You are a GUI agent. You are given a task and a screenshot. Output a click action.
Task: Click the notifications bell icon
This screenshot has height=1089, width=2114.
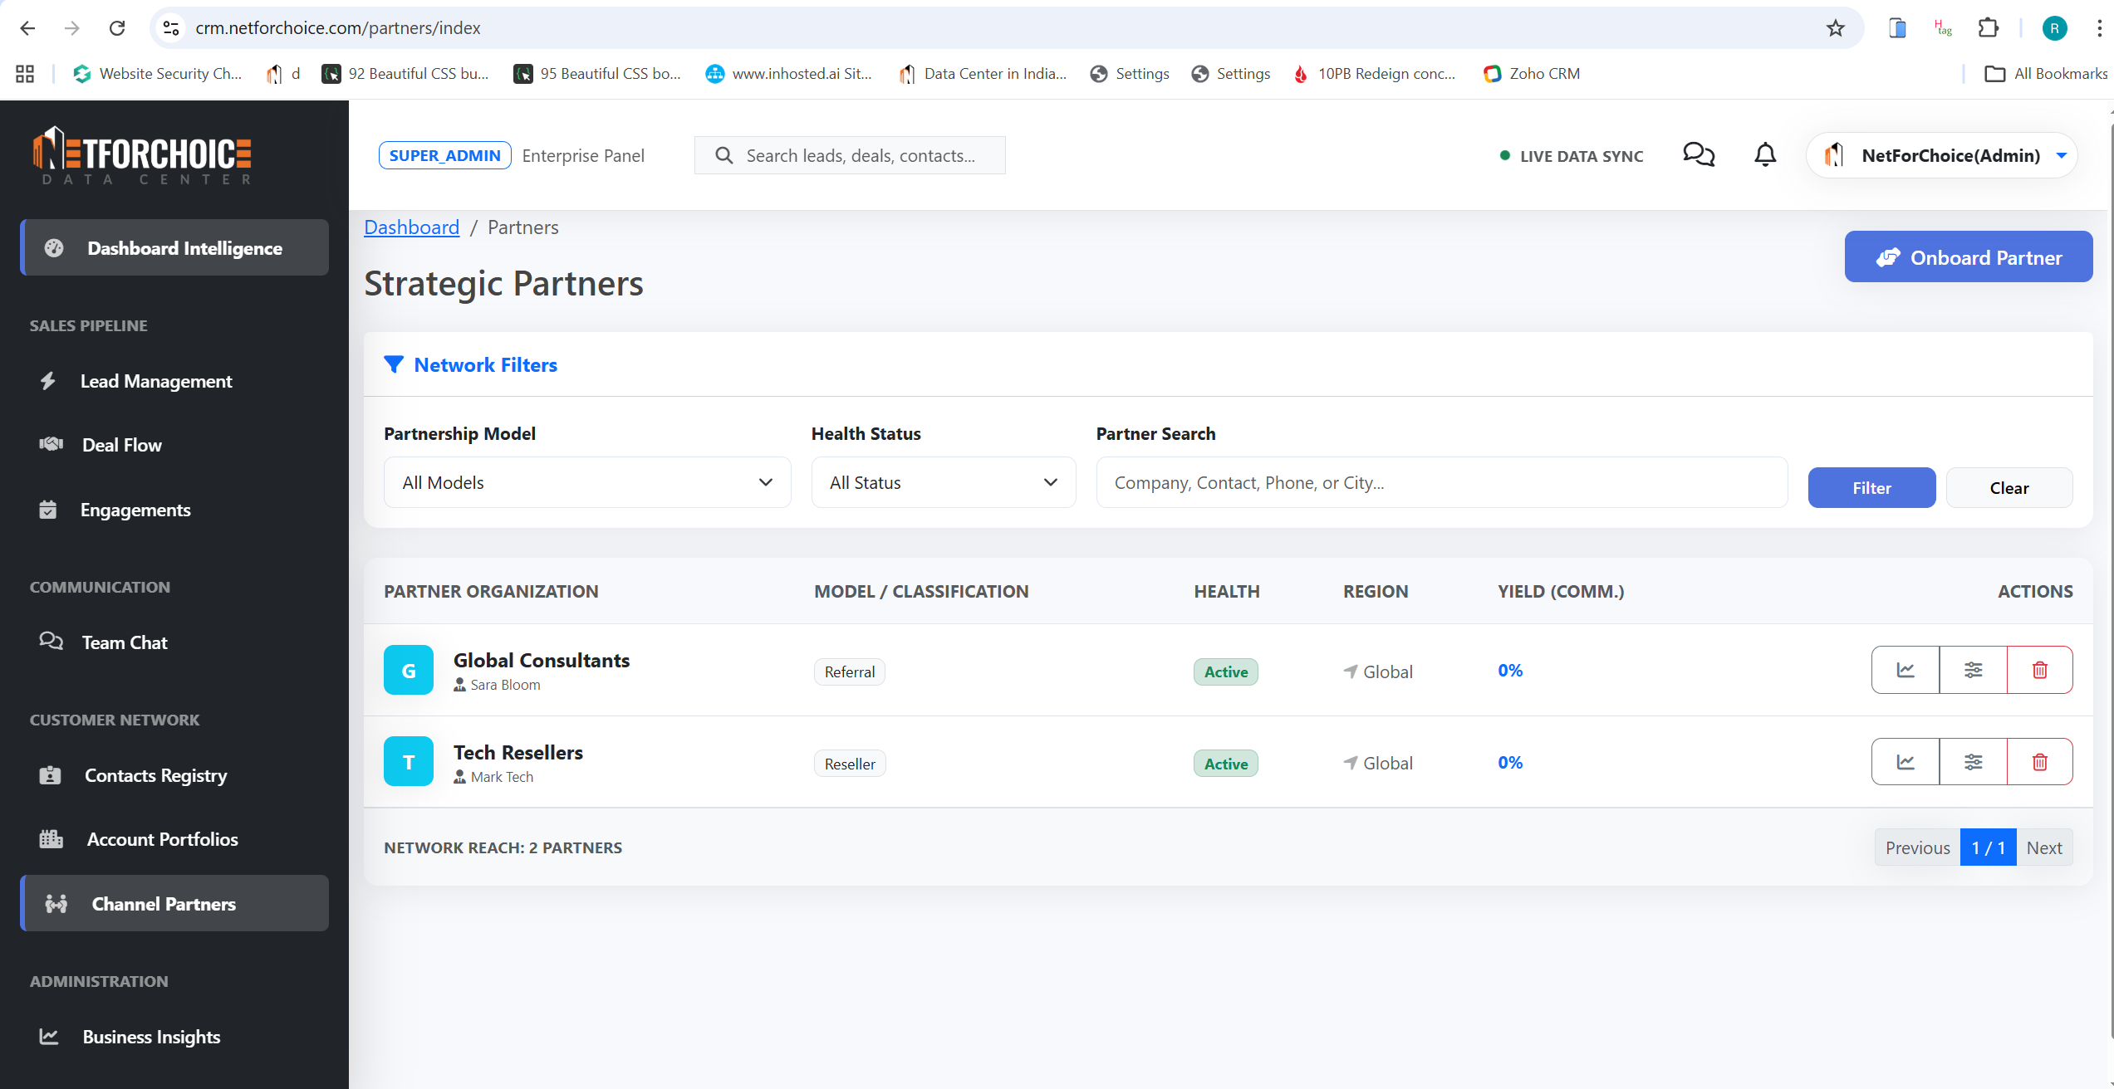click(1764, 155)
